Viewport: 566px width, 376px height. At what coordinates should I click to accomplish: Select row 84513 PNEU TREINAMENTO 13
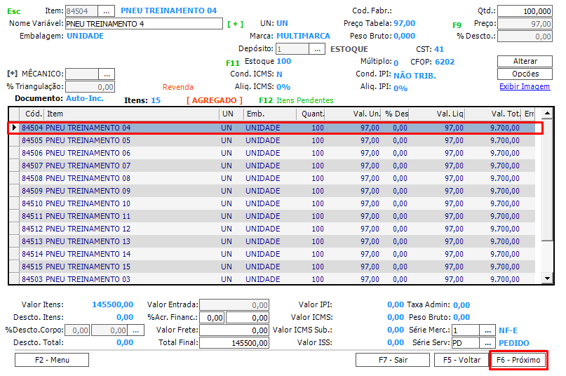point(277,241)
